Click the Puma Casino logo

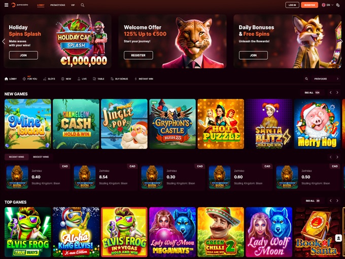tap(20, 5)
